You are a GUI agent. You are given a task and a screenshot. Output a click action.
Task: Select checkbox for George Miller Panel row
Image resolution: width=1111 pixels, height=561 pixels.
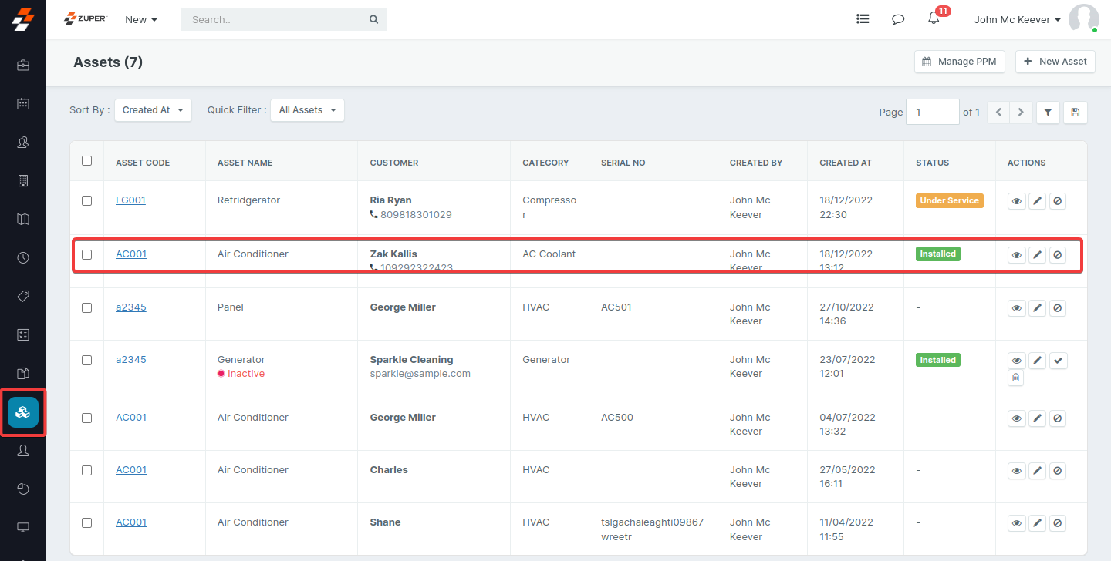pos(86,307)
